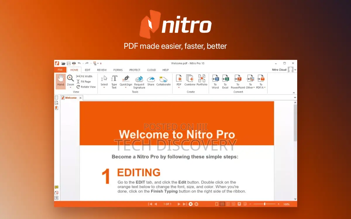The image size is (351, 219).
Task: Click the page number field 1 OF 1
Action: (167, 204)
